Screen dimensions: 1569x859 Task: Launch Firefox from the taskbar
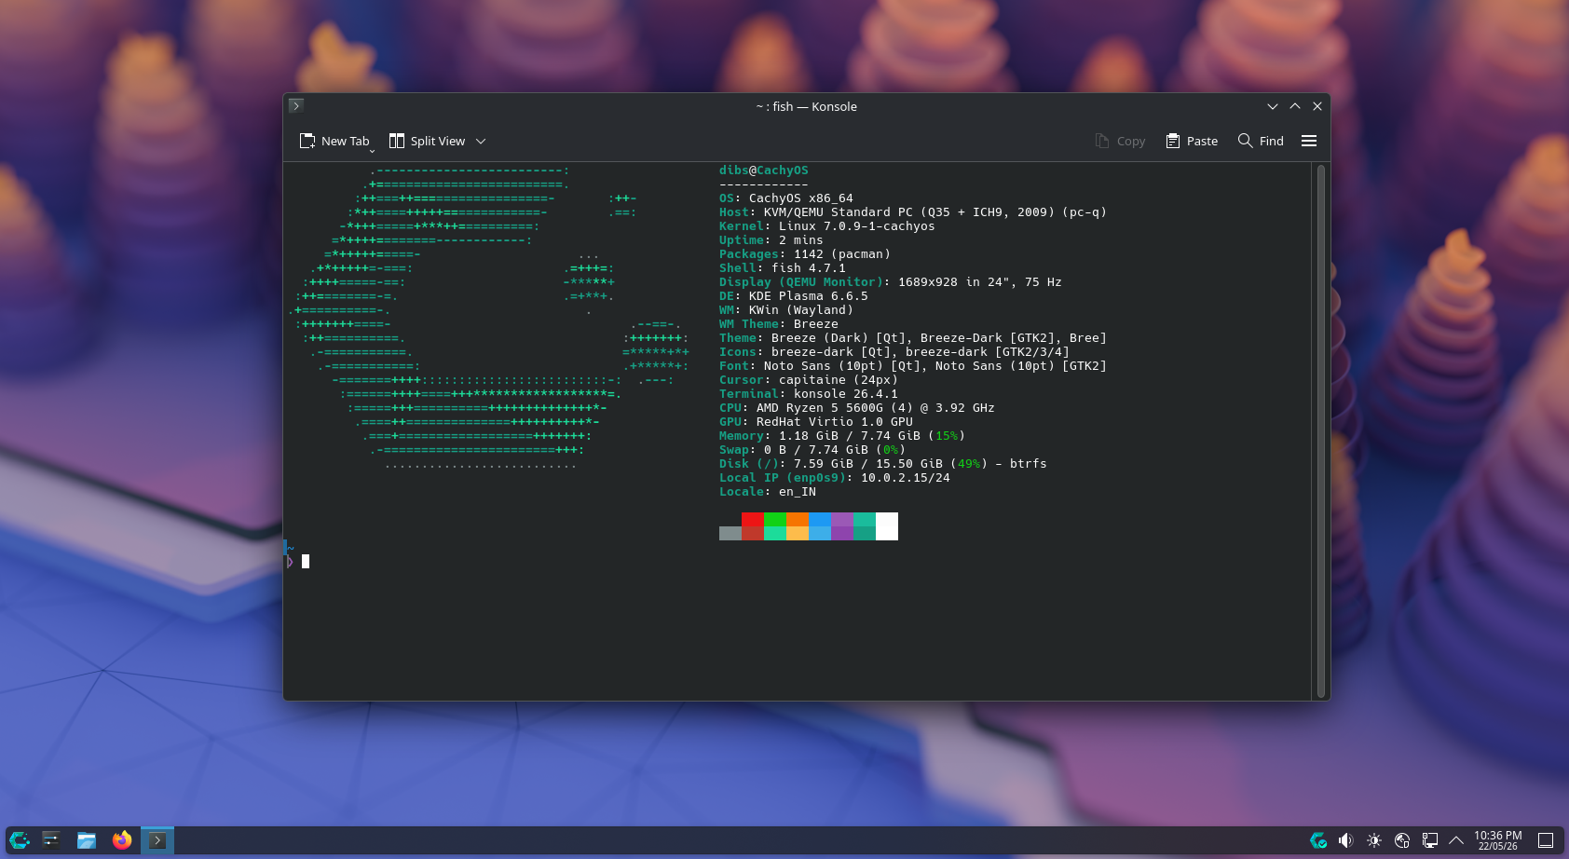point(122,840)
